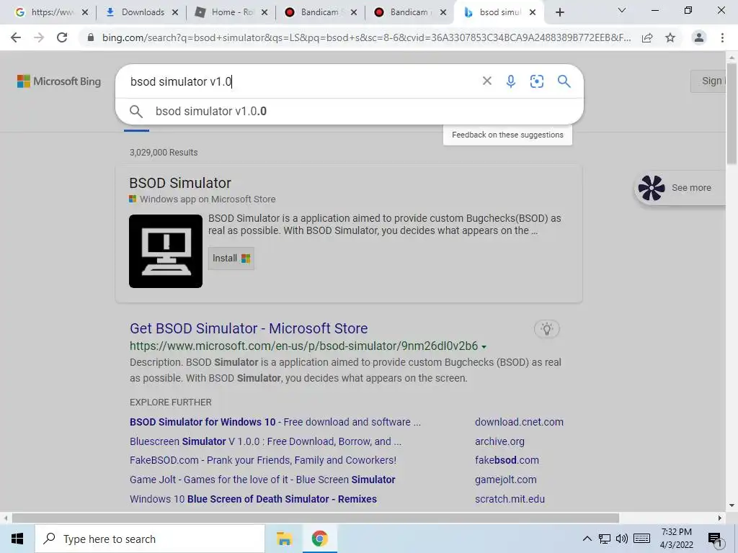The image size is (738, 553).
Task: Close the Downloads tab
Action: [175, 13]
